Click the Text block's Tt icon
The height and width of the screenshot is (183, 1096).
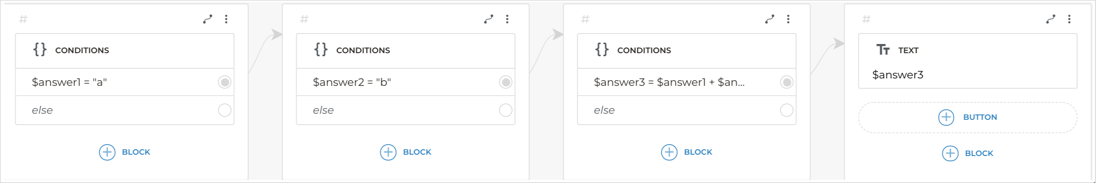point(883,50)
